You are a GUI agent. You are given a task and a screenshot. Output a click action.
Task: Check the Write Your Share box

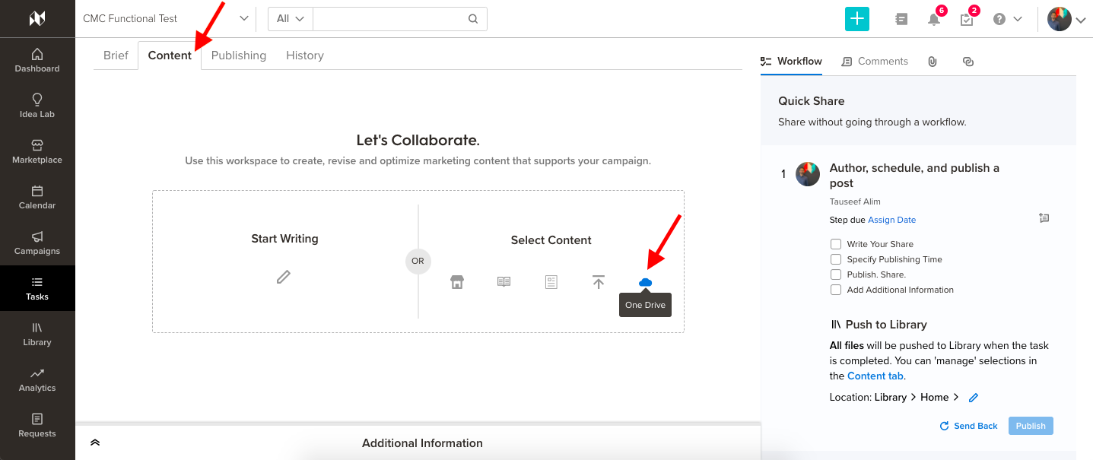[x=836, y=244]
